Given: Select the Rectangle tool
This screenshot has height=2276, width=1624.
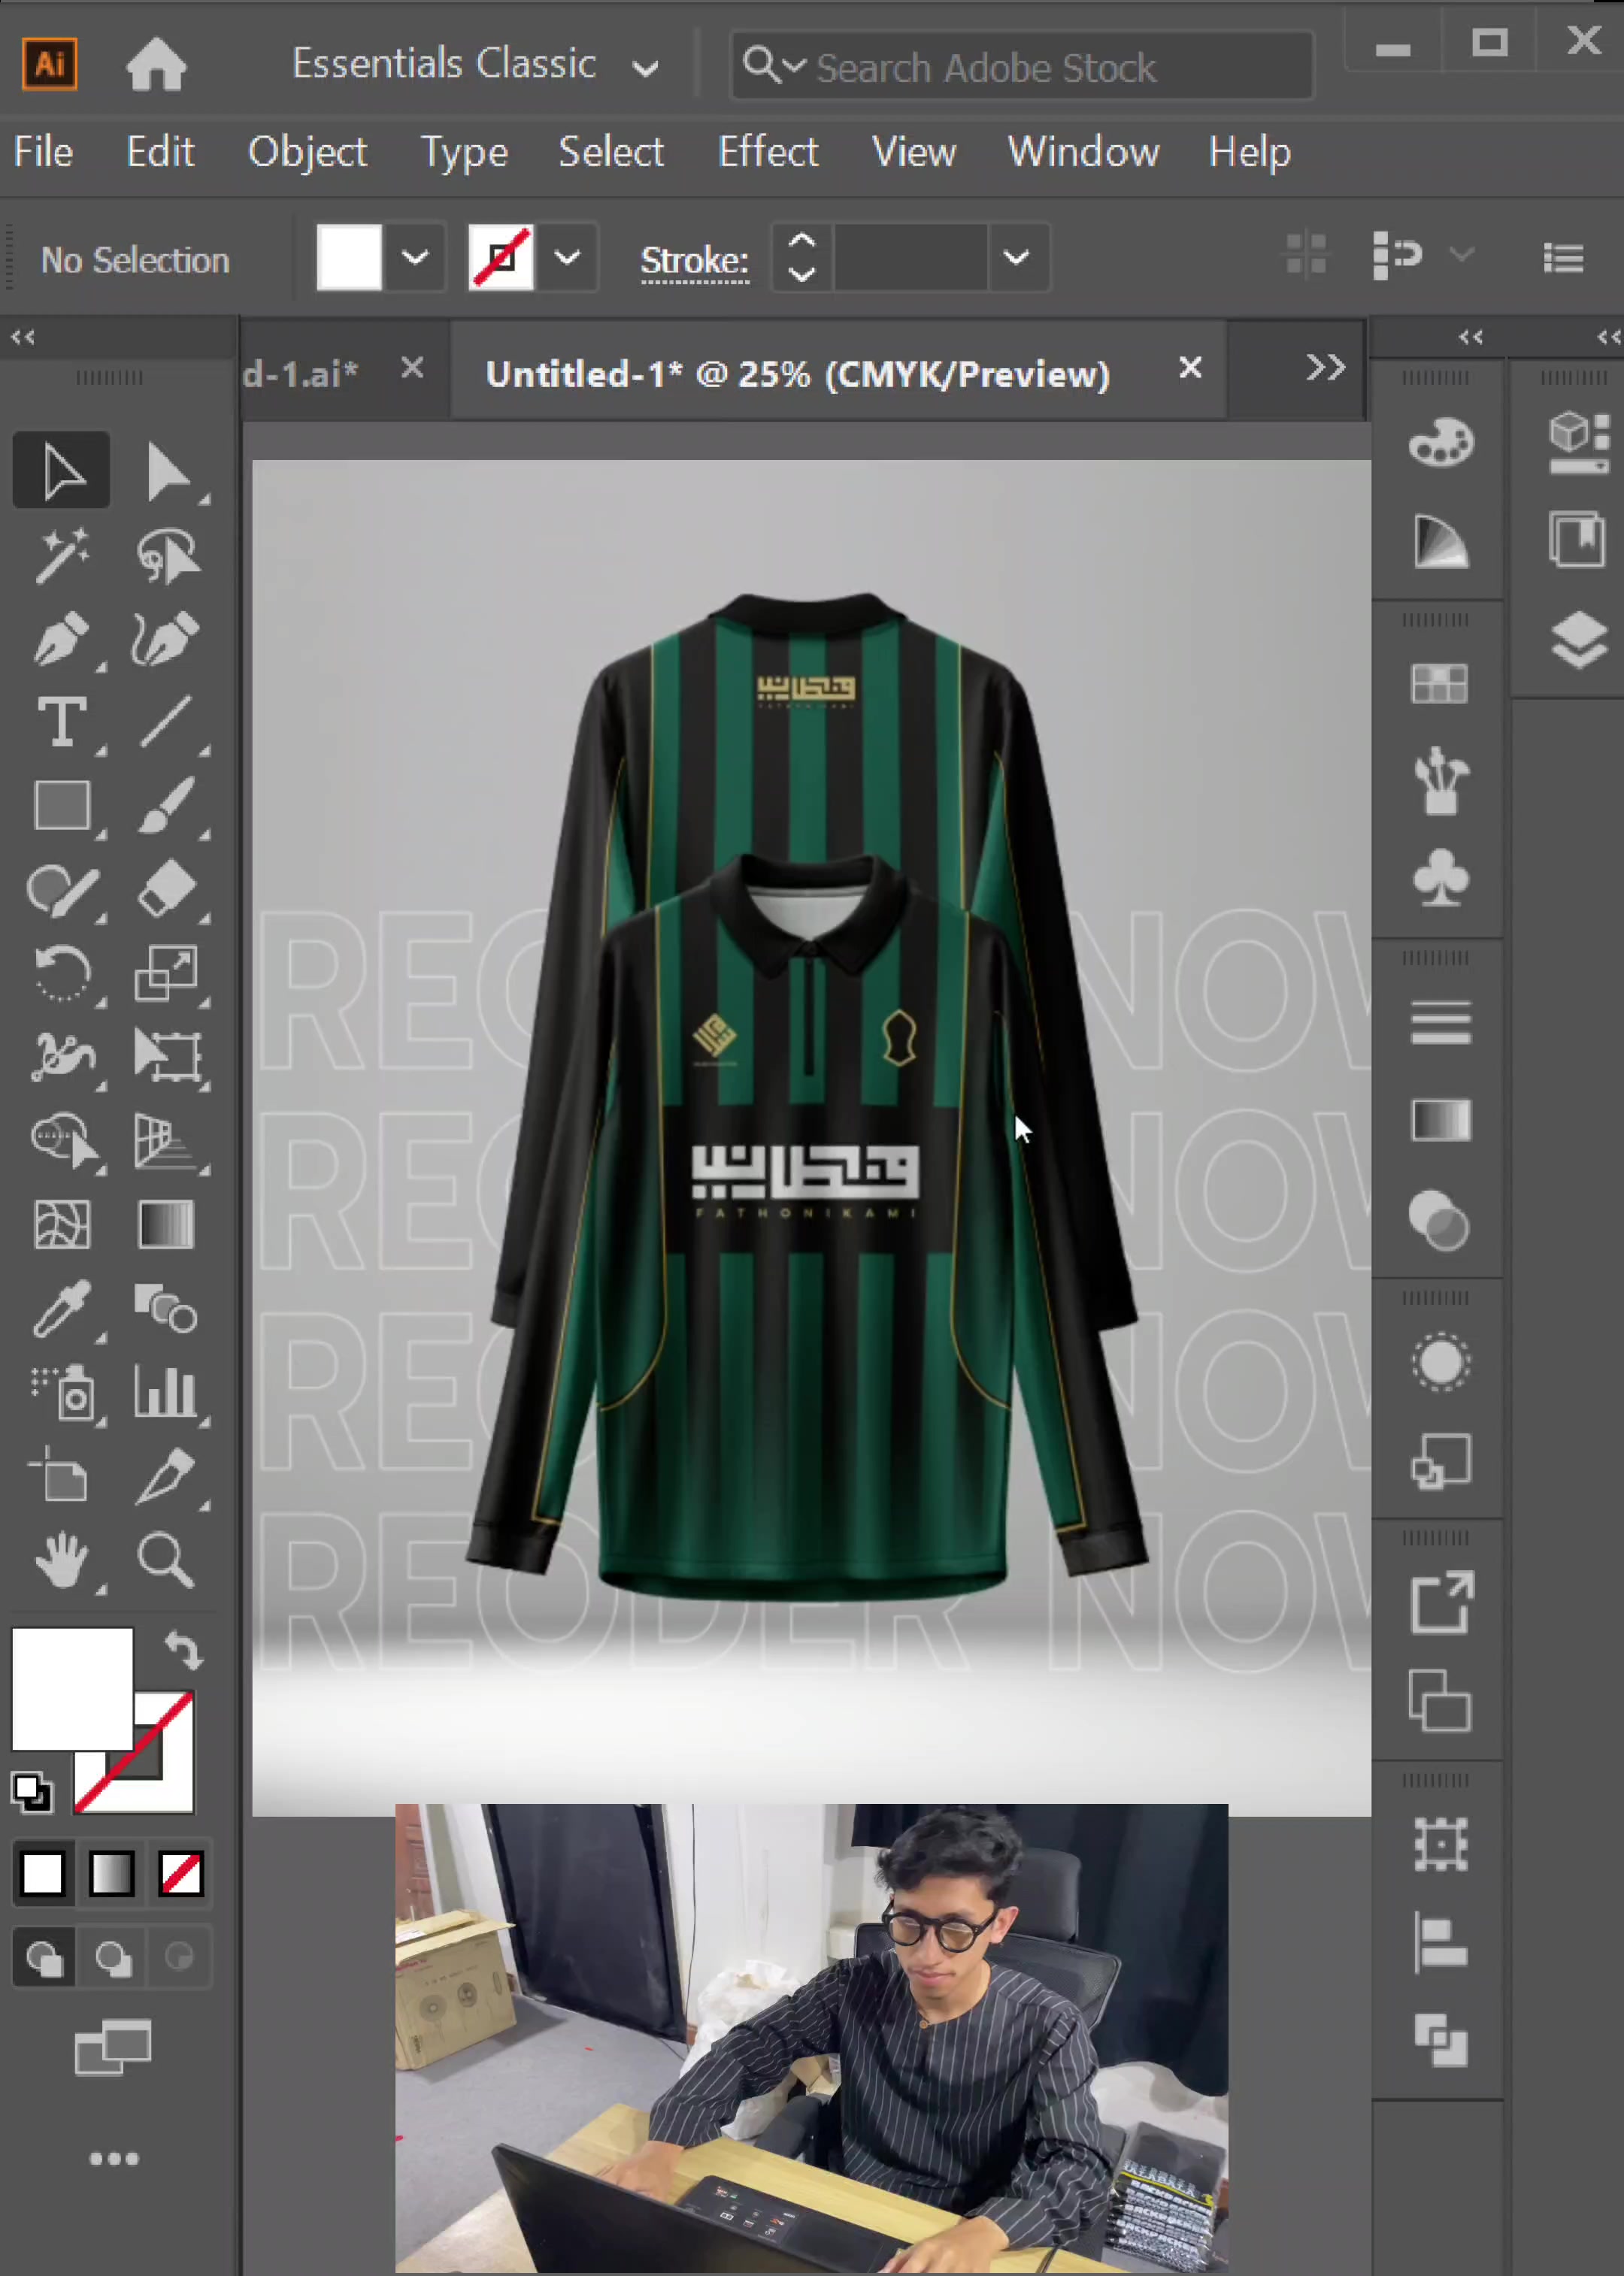Looking at the screenshot, I should coord(61,807).
